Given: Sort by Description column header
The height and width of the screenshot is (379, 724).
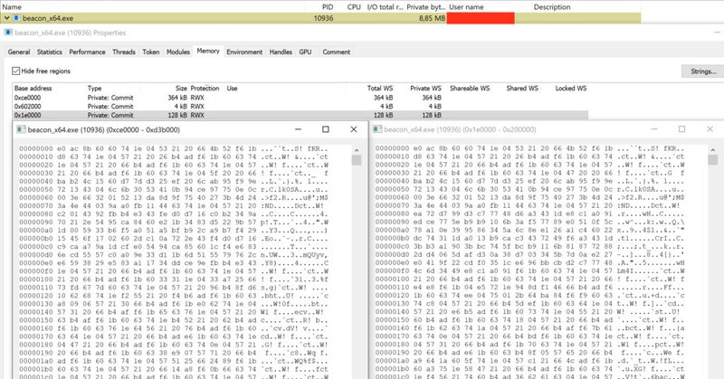Looking at the screenshot, I should point(552,7).
